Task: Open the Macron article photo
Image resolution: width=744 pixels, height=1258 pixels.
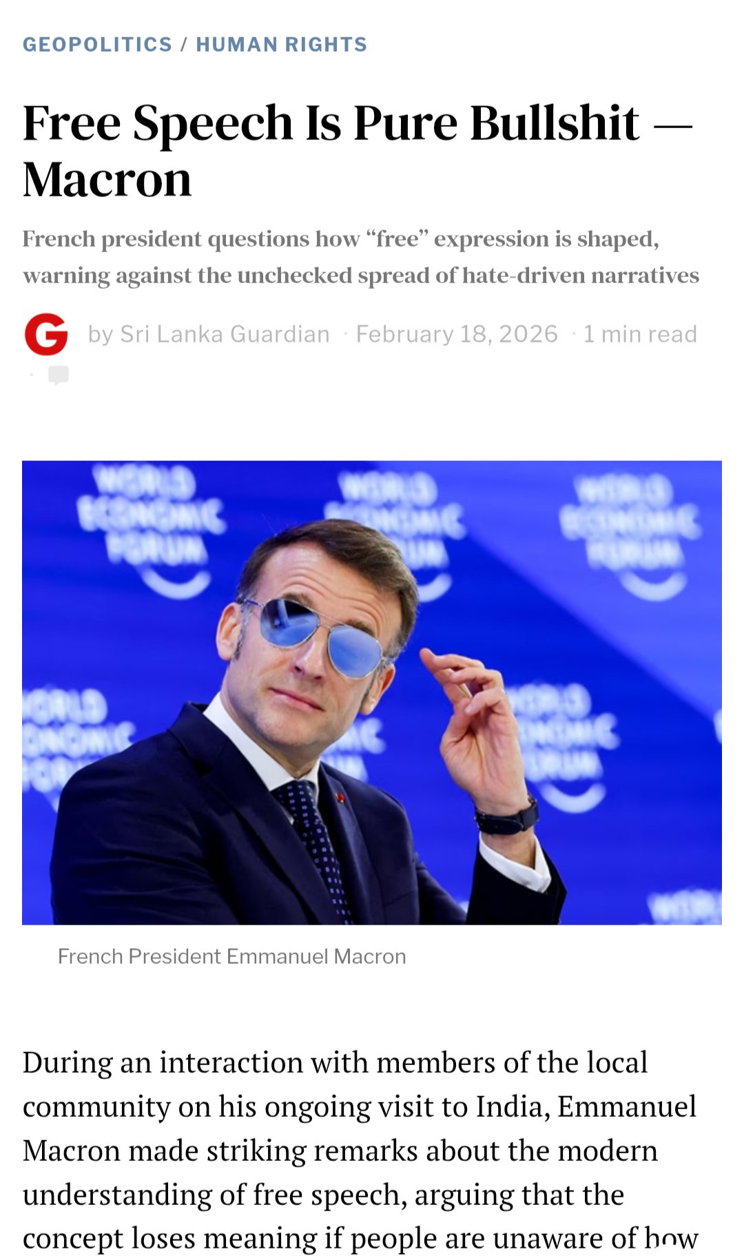Action: [x=372, y=692]
